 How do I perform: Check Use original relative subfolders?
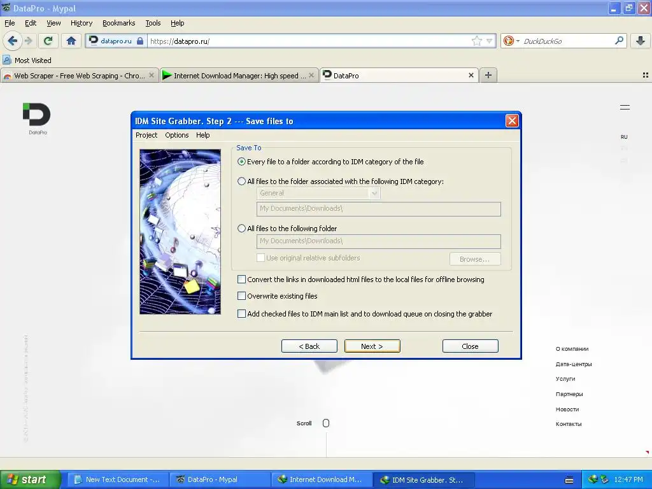point(260,258)
